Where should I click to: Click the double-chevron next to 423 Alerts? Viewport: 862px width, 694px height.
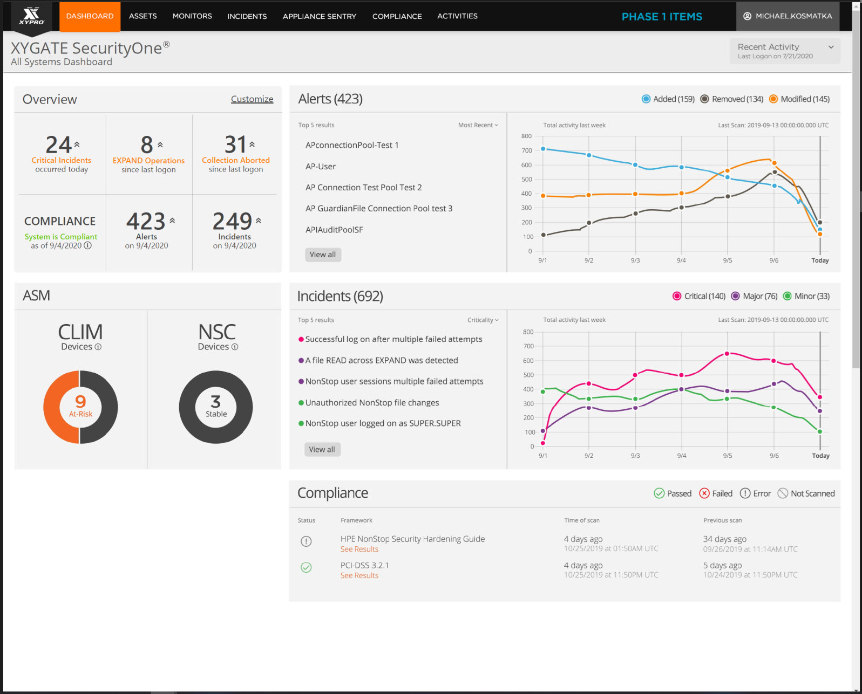[172, 221]
